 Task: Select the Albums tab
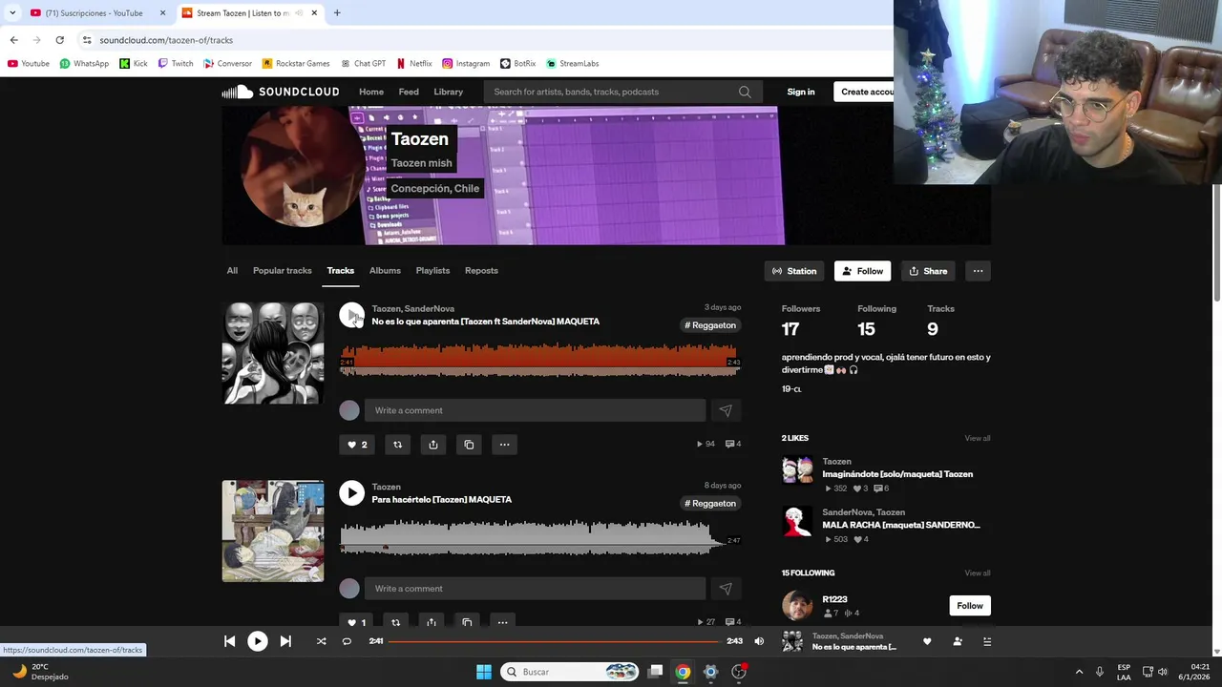385,271
